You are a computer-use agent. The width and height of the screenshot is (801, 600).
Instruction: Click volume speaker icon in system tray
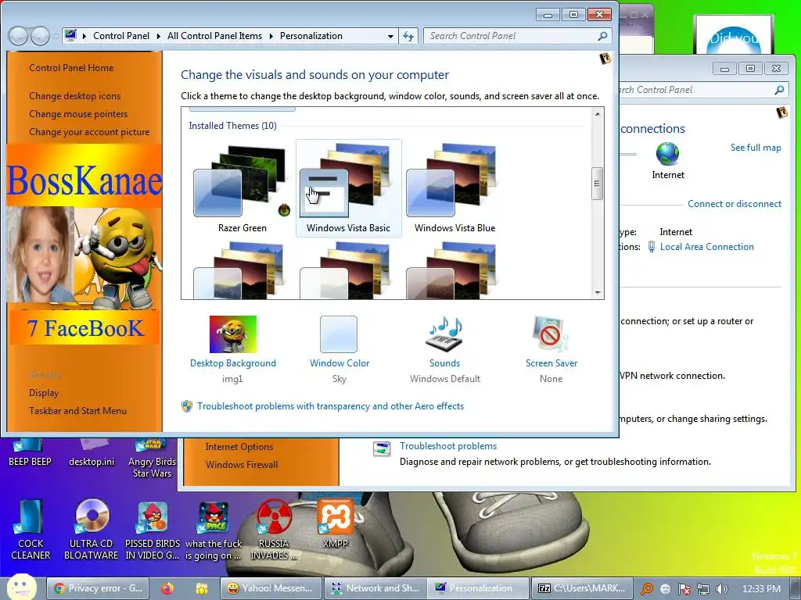click(x=722, y=589)
